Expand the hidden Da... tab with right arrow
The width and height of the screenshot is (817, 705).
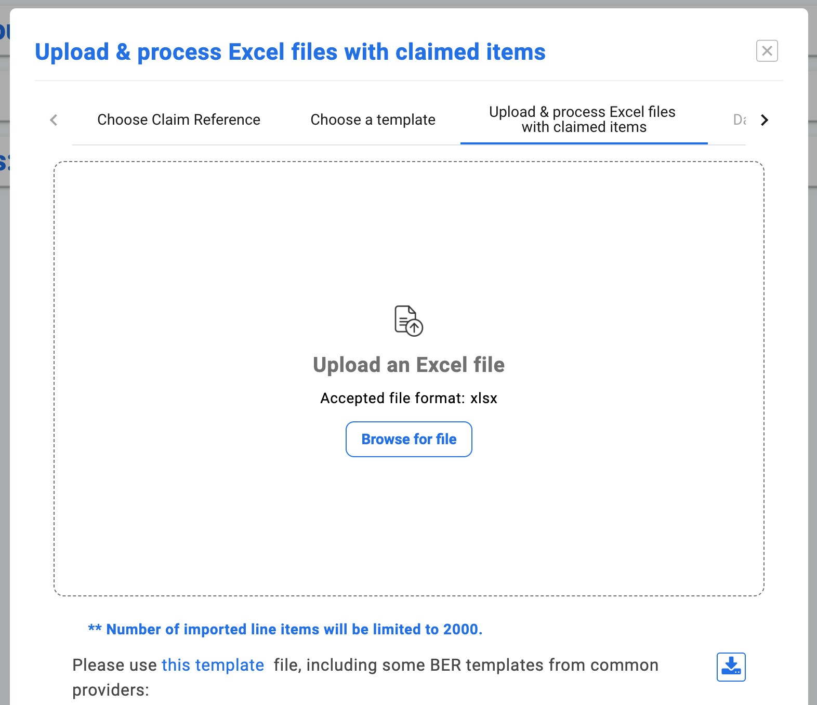764,120
